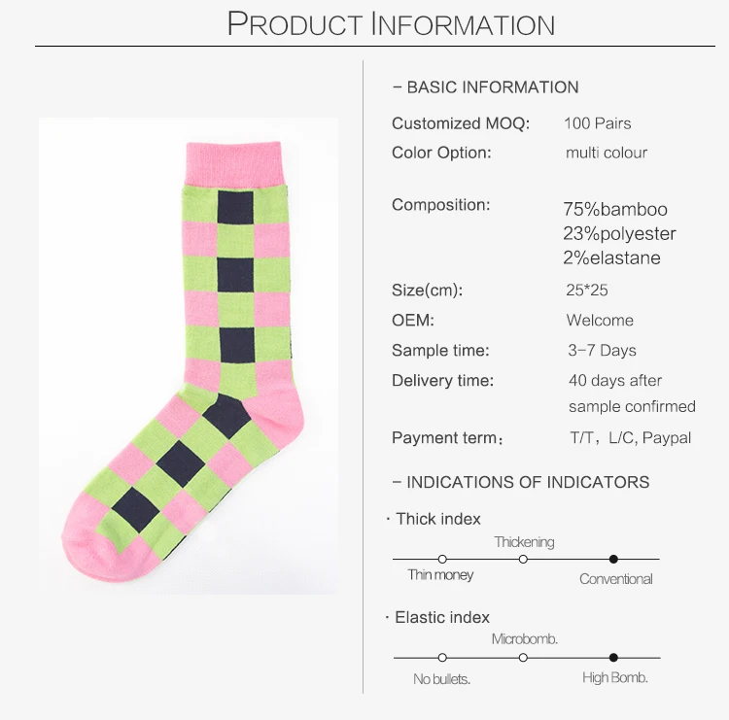Select the Conventional filled thickness marker
Screen dimensions: 729x720
pyautogui.click(x=613, y=559)
